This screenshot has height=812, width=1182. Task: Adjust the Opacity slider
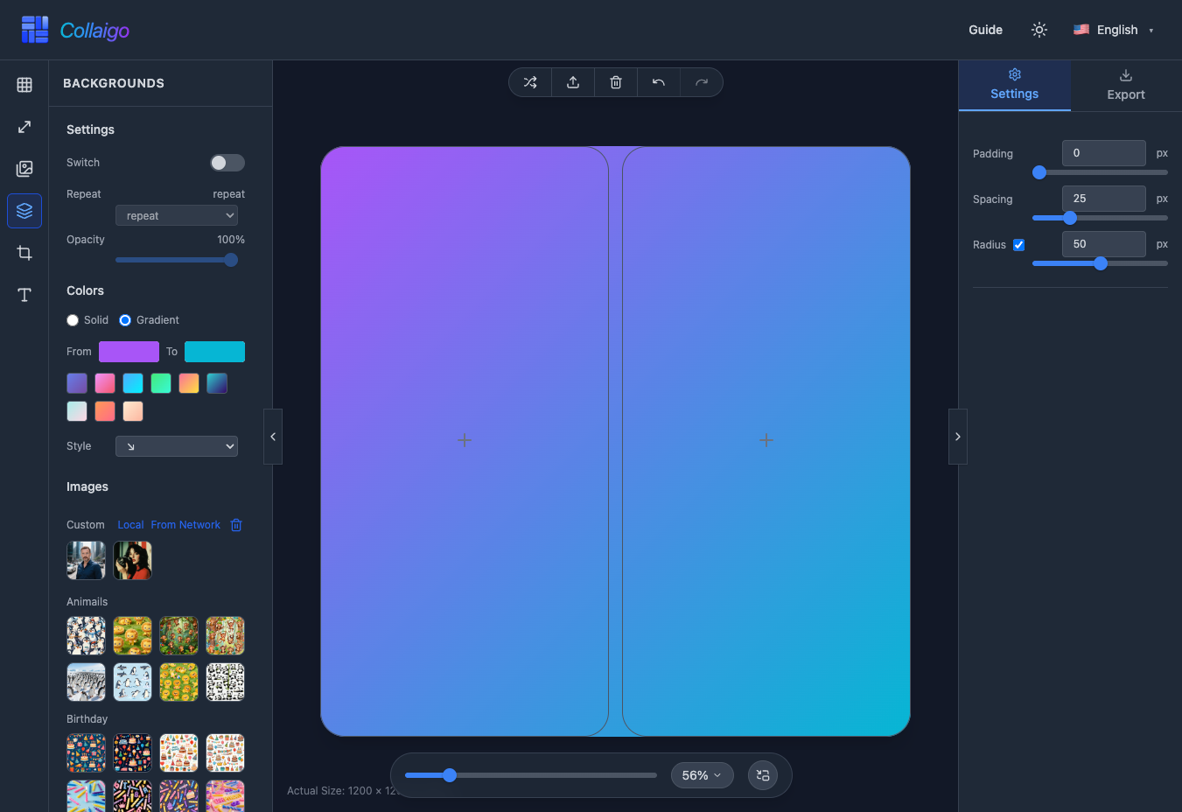[x=177, y=260]
